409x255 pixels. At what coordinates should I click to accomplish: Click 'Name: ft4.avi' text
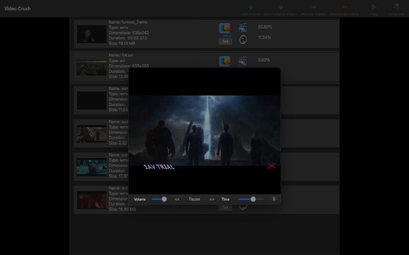tap(121, 55)
